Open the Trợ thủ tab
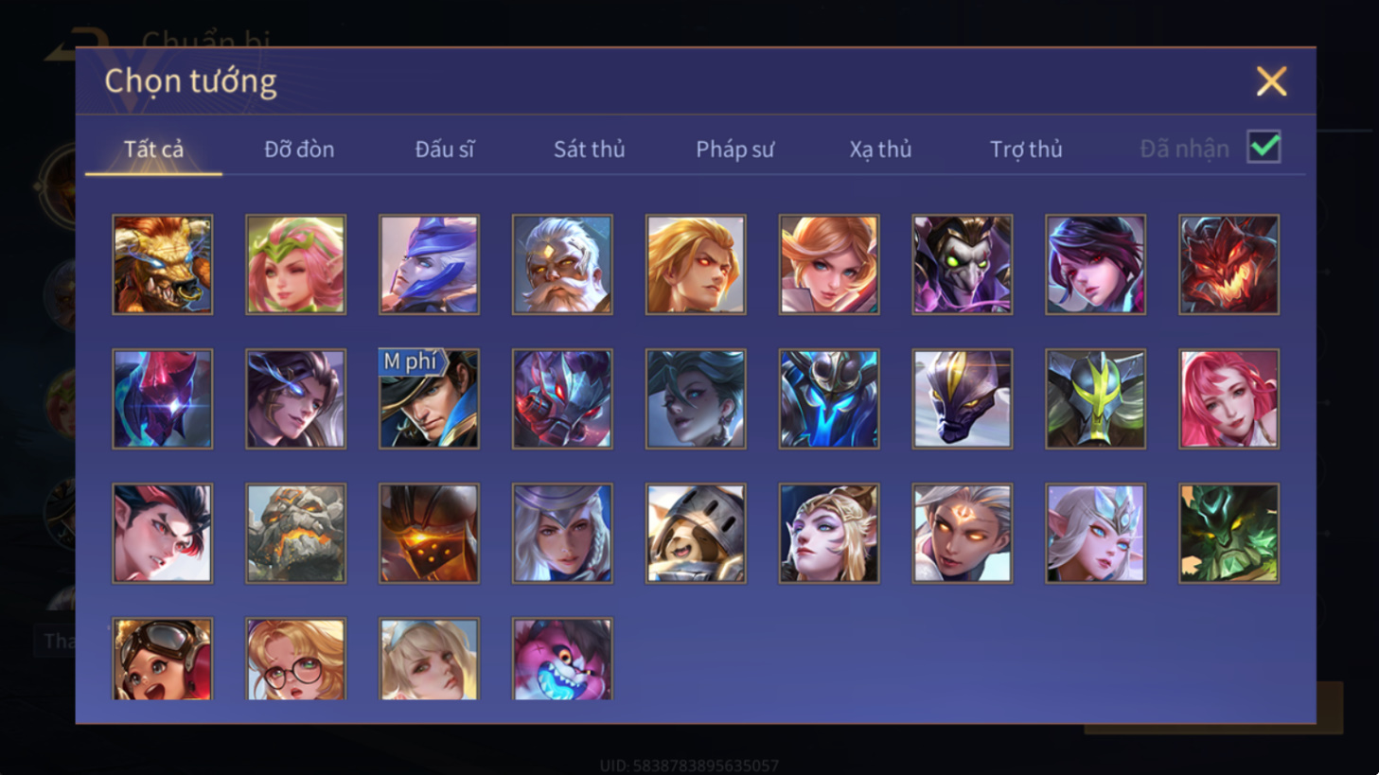The image size is (1379, 775). 1026,149
